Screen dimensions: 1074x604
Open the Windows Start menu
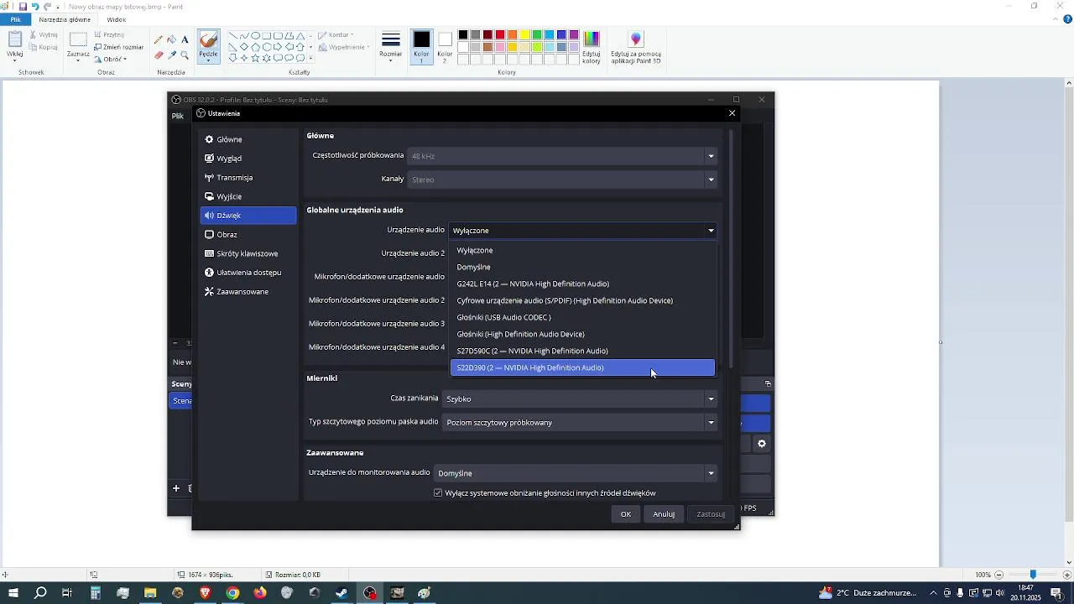pos(13,593)
